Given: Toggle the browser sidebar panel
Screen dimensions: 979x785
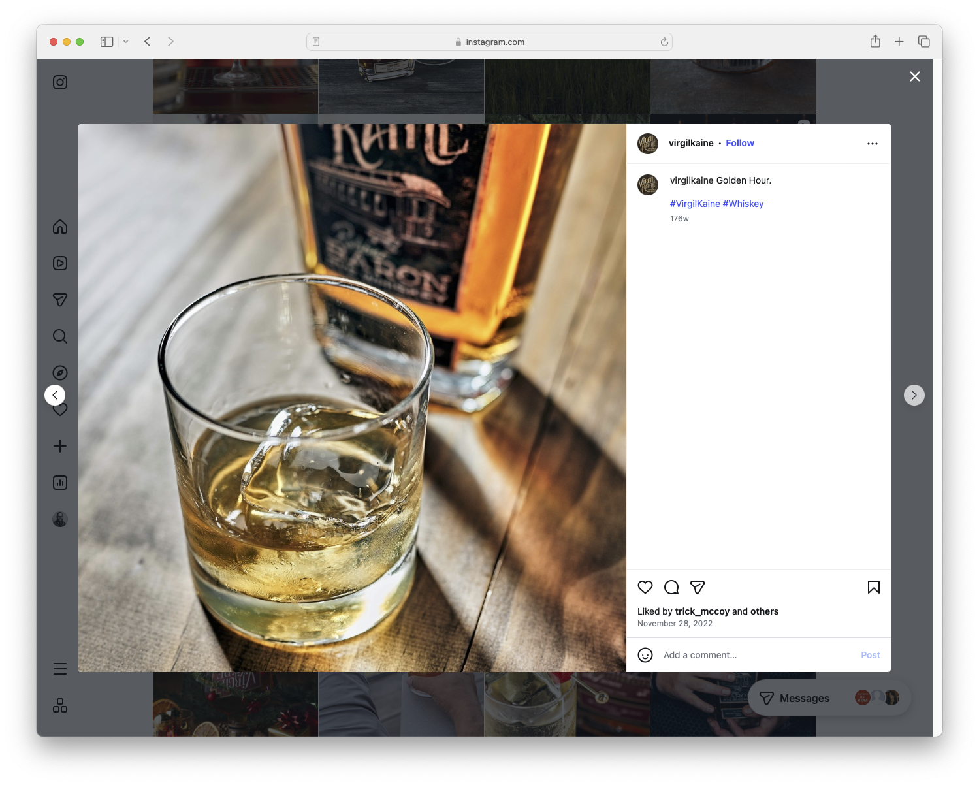Looking at the screenshot, I should pos(105,41).
